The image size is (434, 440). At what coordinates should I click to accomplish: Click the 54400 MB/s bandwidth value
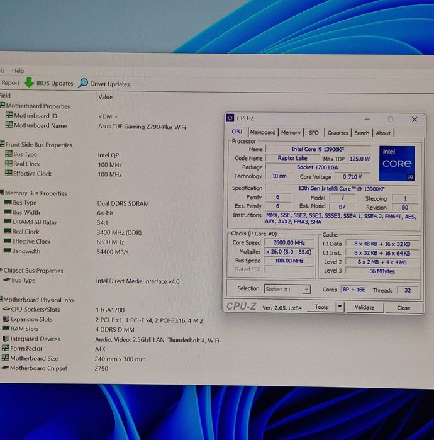click(113, 252)
